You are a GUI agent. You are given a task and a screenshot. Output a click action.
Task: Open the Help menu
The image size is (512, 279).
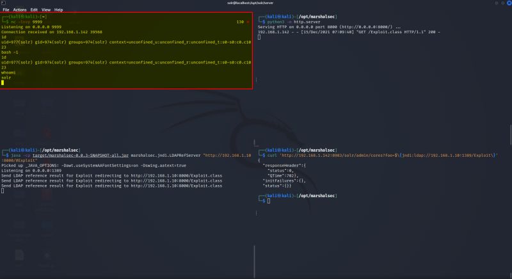coord(58,10)
